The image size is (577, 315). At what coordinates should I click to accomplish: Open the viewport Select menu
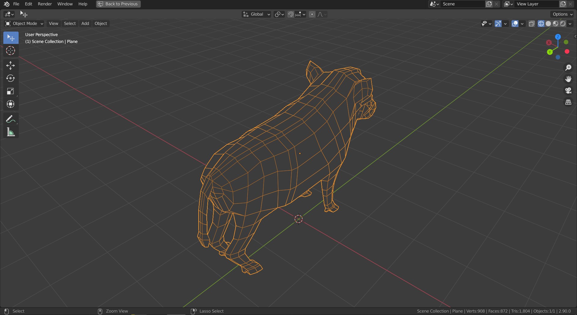[70, 23]
